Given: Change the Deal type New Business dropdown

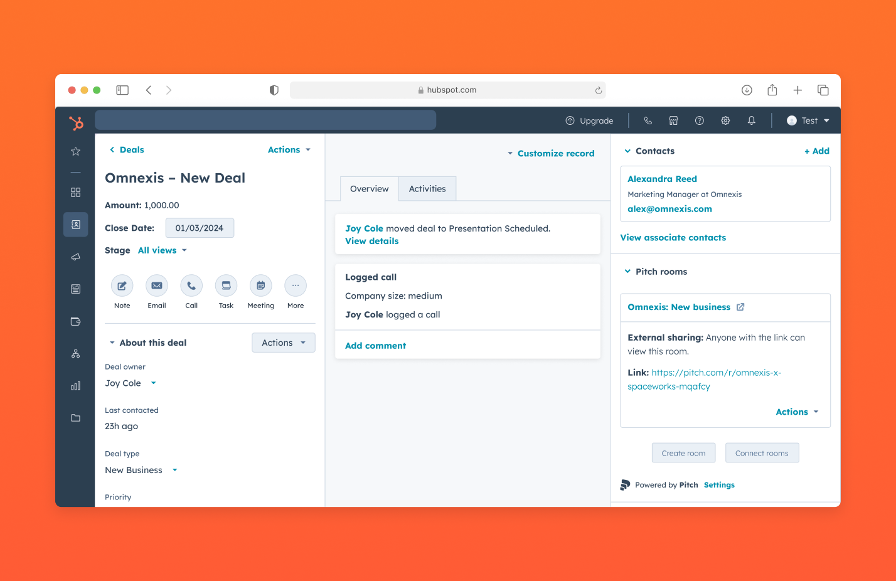Looking at the screenshot, I should (x=141, y=470).
